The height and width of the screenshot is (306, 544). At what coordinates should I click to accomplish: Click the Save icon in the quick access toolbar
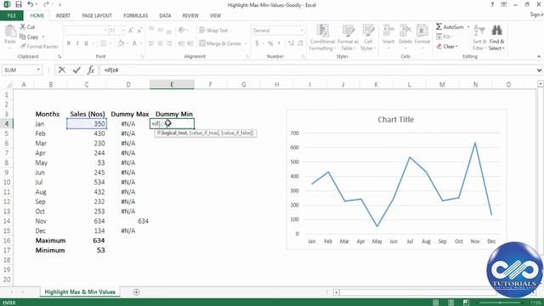point(19,4)
